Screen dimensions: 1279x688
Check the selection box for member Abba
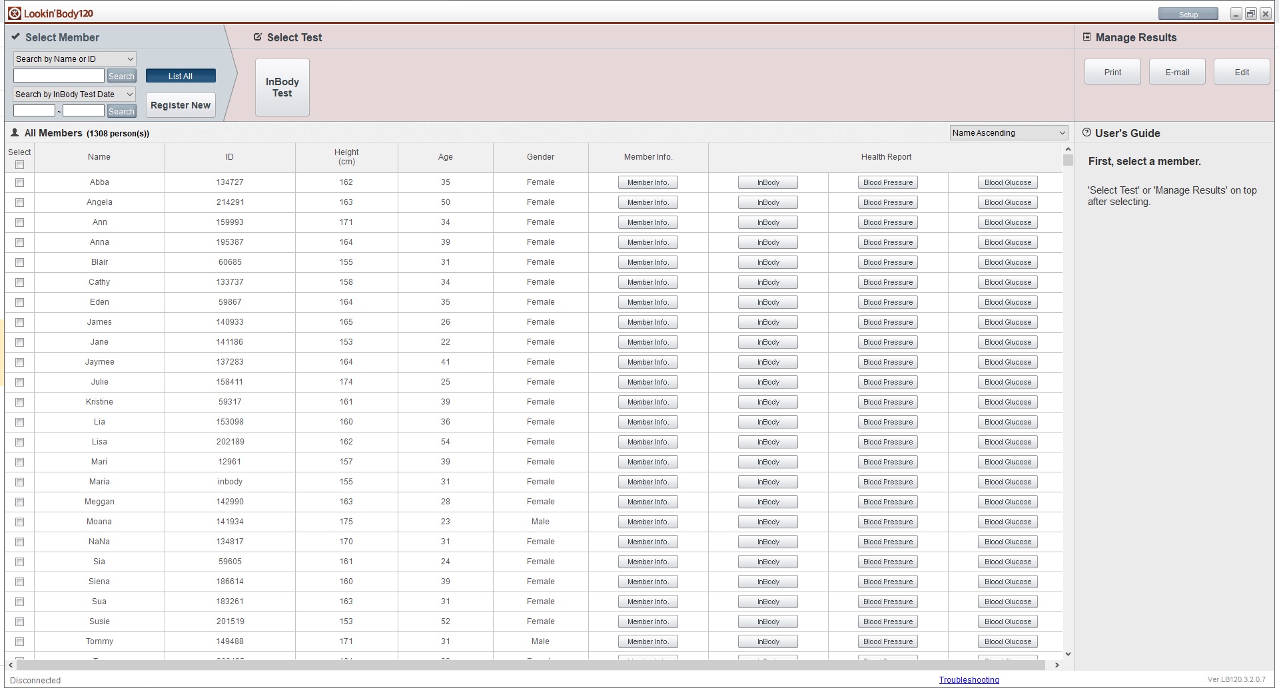(19, 183)
